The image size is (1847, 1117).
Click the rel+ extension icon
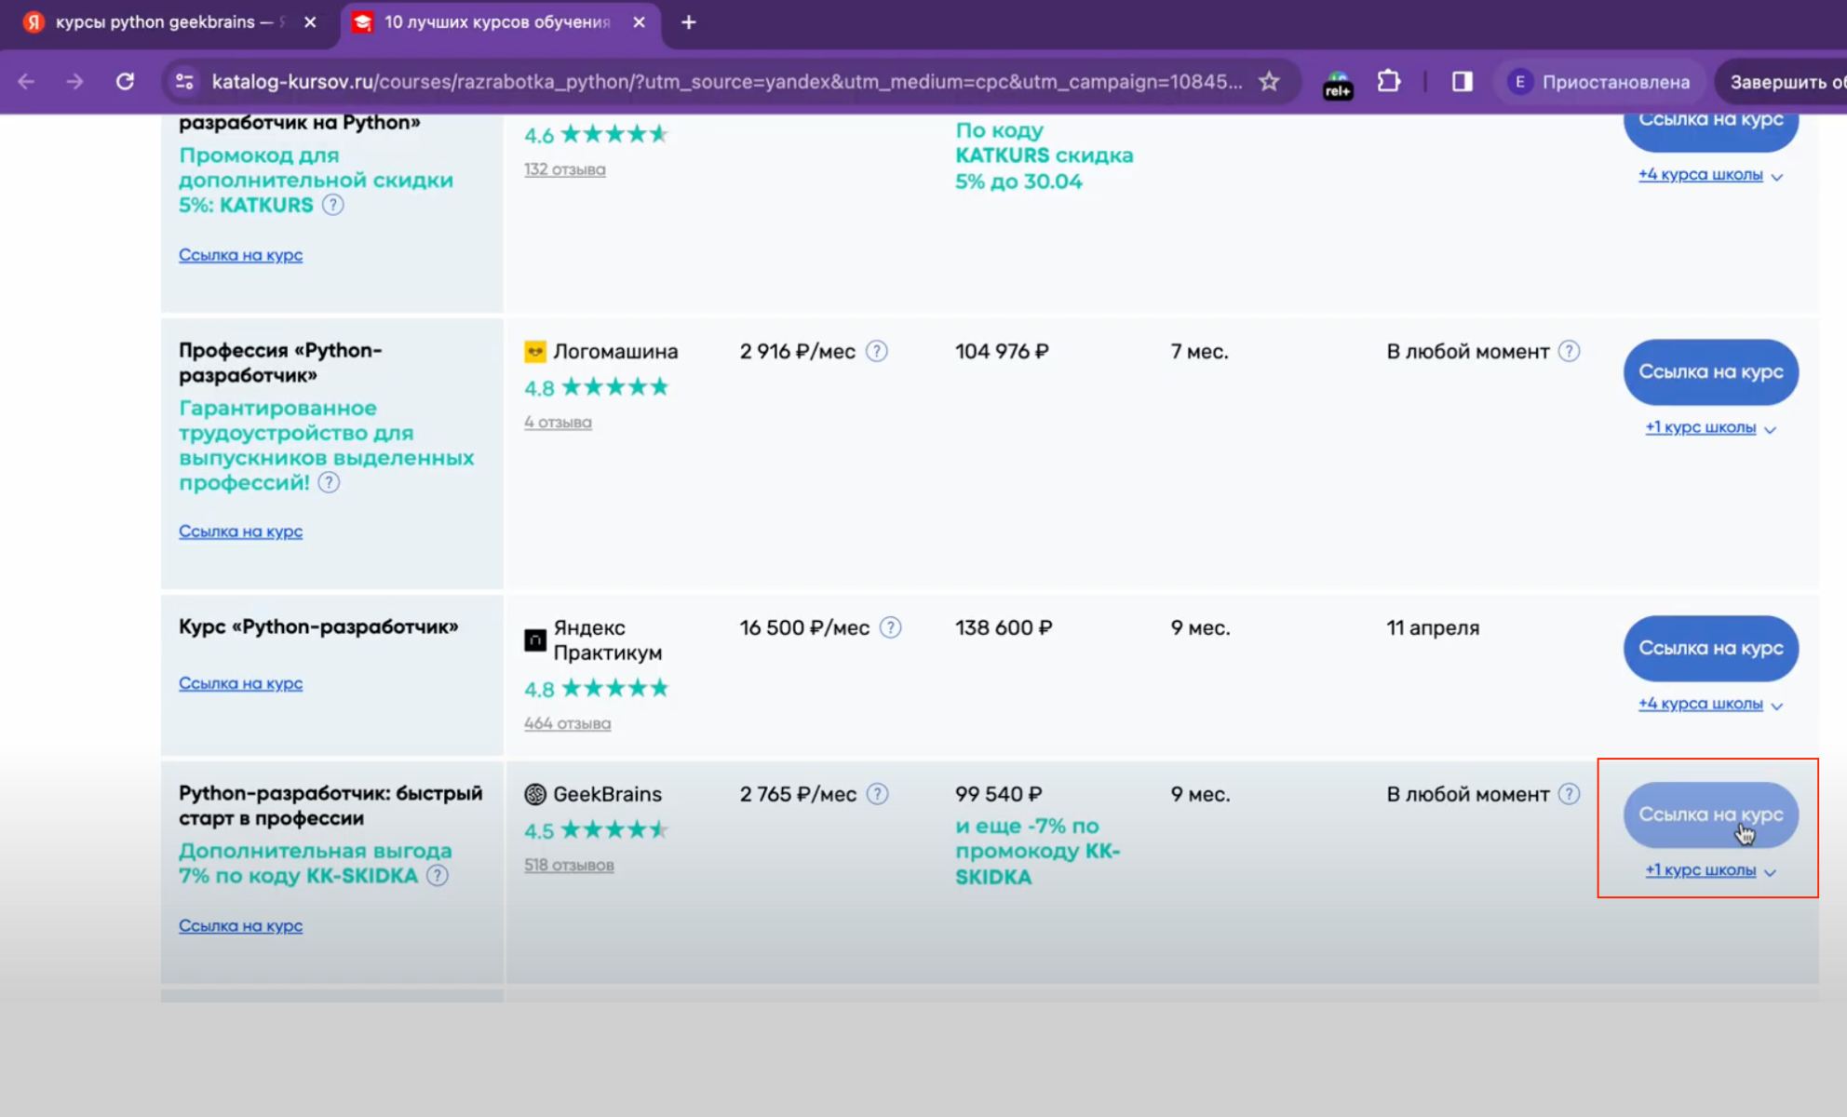point(1338,84)
